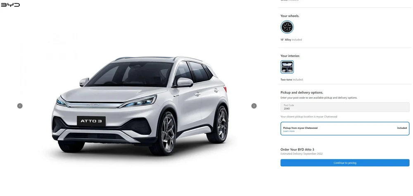The image size is (413, 196).
Task: Click the "Your wheels." section heading
Action: 290,16
